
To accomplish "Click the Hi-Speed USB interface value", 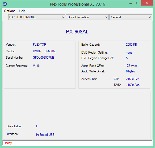I will [45, 134].
